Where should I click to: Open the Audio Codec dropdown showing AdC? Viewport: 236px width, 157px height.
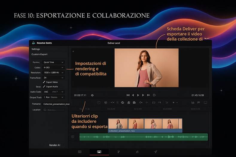pos(54,92)
